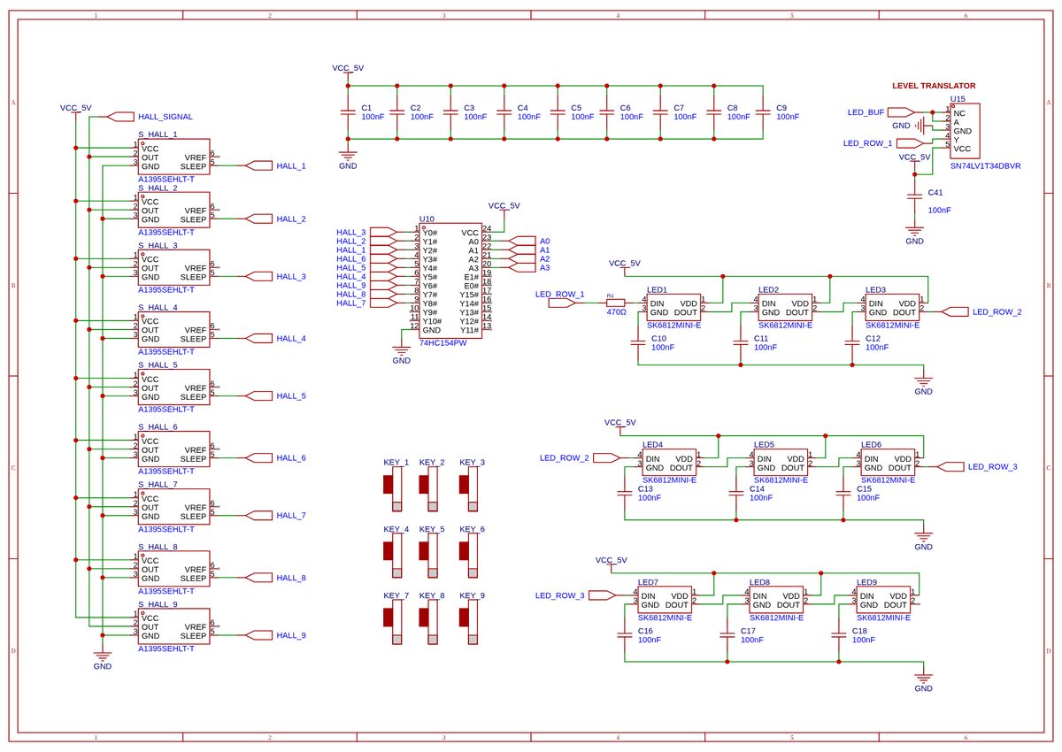The width and height of the screenshot is (1062, 752).
Task: Click the GND symbol below U10
Action: tap(401, 350)
